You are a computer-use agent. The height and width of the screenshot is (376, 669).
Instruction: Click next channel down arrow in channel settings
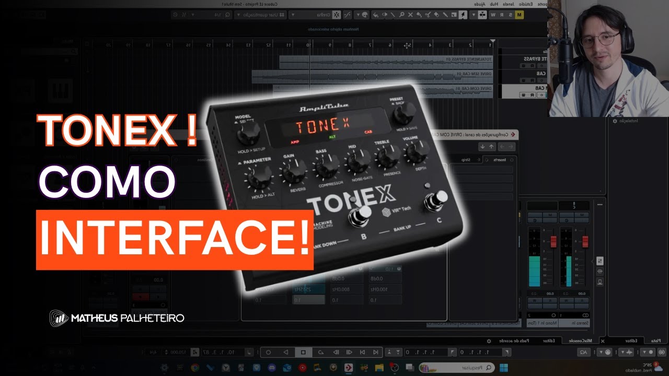[482, 147]
